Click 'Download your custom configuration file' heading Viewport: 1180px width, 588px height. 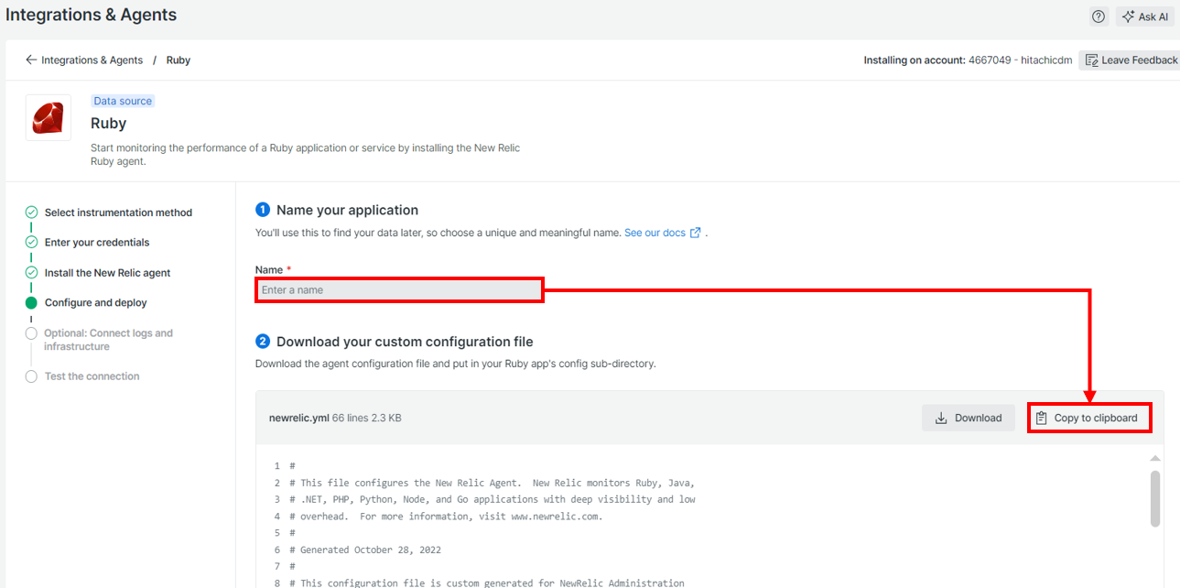pos(405,342)
